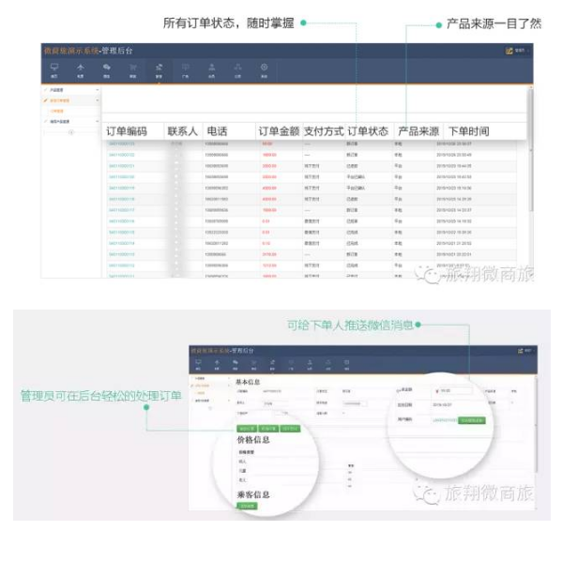Viewport: 577px width, 561px height.
Task: Click green button beside user code field
Action: (473, 420)
